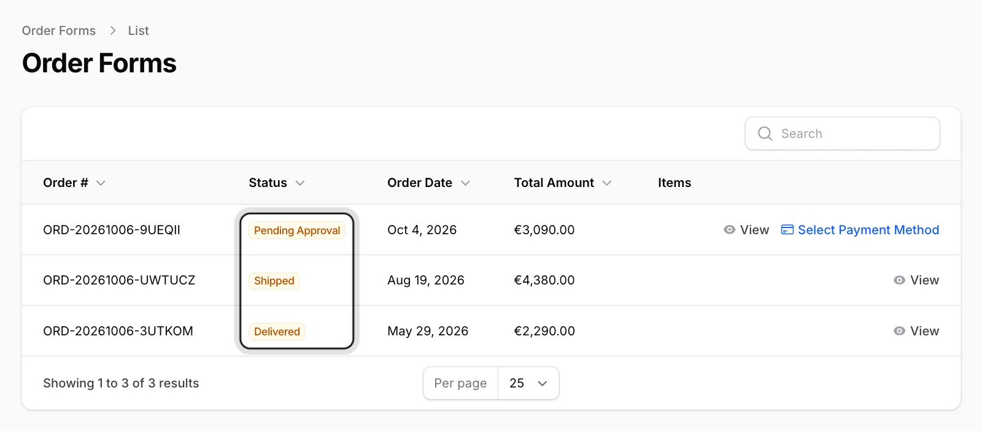The image size is (982, 431).
Task: Select Payment Method for the pending order
Action: pyautogui.click(x=860, y=230)
